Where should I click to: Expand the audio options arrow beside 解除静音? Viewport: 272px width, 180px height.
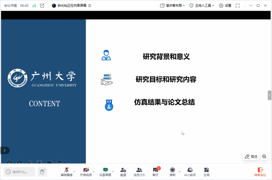(x=74, y=171)
